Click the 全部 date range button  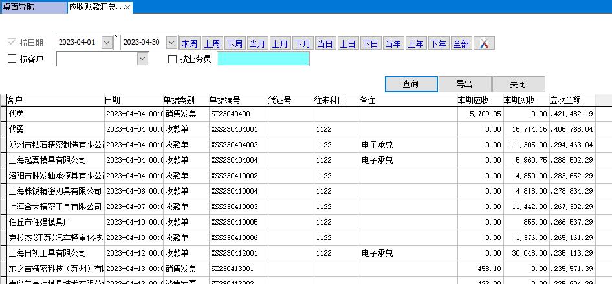point(461,44)
